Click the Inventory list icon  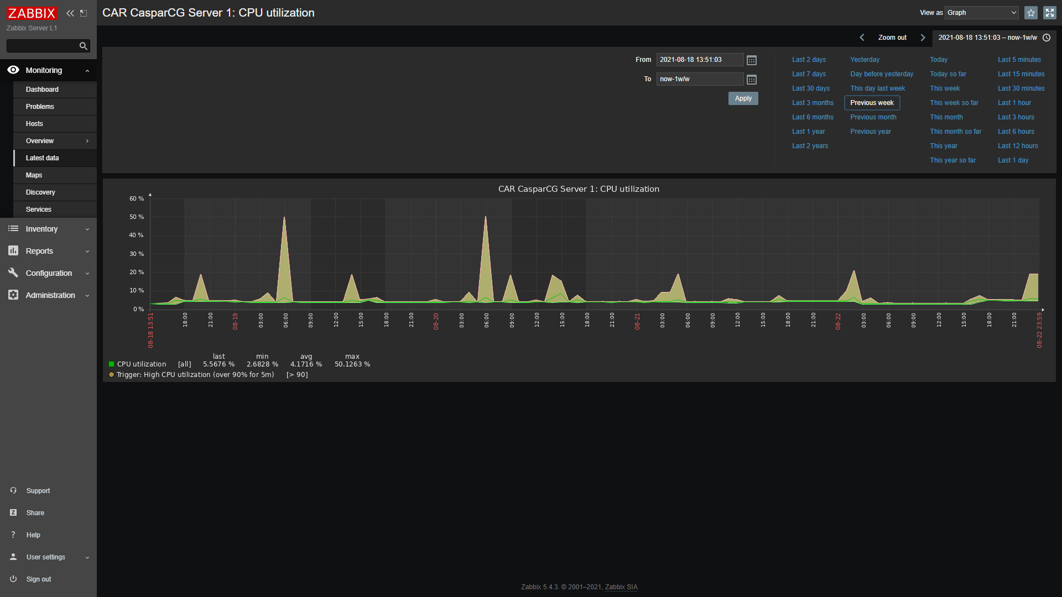click(13, 229)
